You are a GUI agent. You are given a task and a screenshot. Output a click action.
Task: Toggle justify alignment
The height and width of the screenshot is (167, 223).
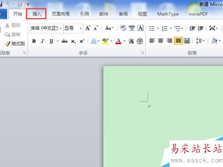[x=178, y=41]
